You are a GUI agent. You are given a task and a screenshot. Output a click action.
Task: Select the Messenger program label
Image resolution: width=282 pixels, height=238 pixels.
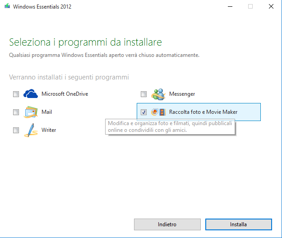pos(182,94)
